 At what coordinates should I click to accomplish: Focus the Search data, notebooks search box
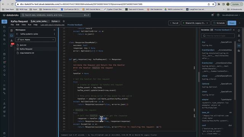click(x=55, y=15)
